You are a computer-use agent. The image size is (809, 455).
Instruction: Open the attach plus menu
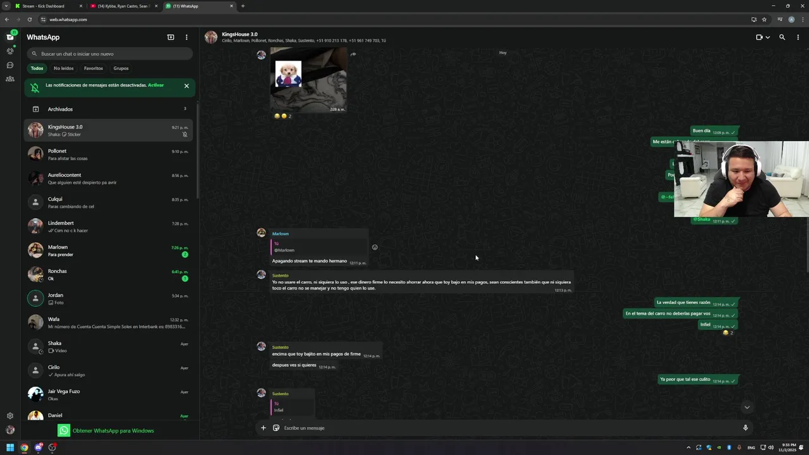point(264,428)
